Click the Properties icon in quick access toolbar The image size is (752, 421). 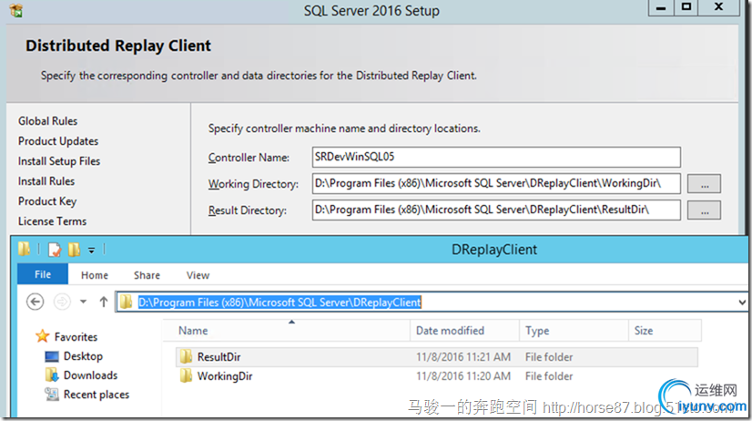(x=55, y=249)
